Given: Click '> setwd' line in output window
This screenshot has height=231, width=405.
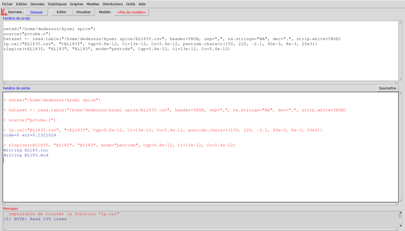Looking at the screenshot, I should (52, 100).
